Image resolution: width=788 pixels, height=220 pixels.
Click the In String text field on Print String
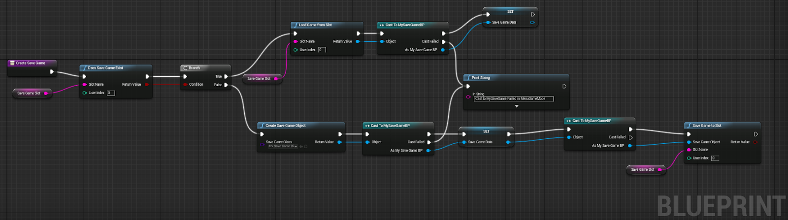(514, 98)
